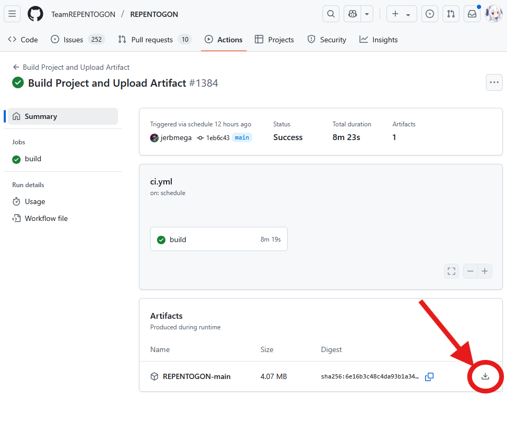Open Copilot chat icon
The image size is (507, 425).
[x=353, y=14]
